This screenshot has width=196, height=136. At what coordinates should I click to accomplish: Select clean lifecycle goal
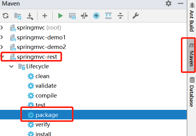(42, 76)
